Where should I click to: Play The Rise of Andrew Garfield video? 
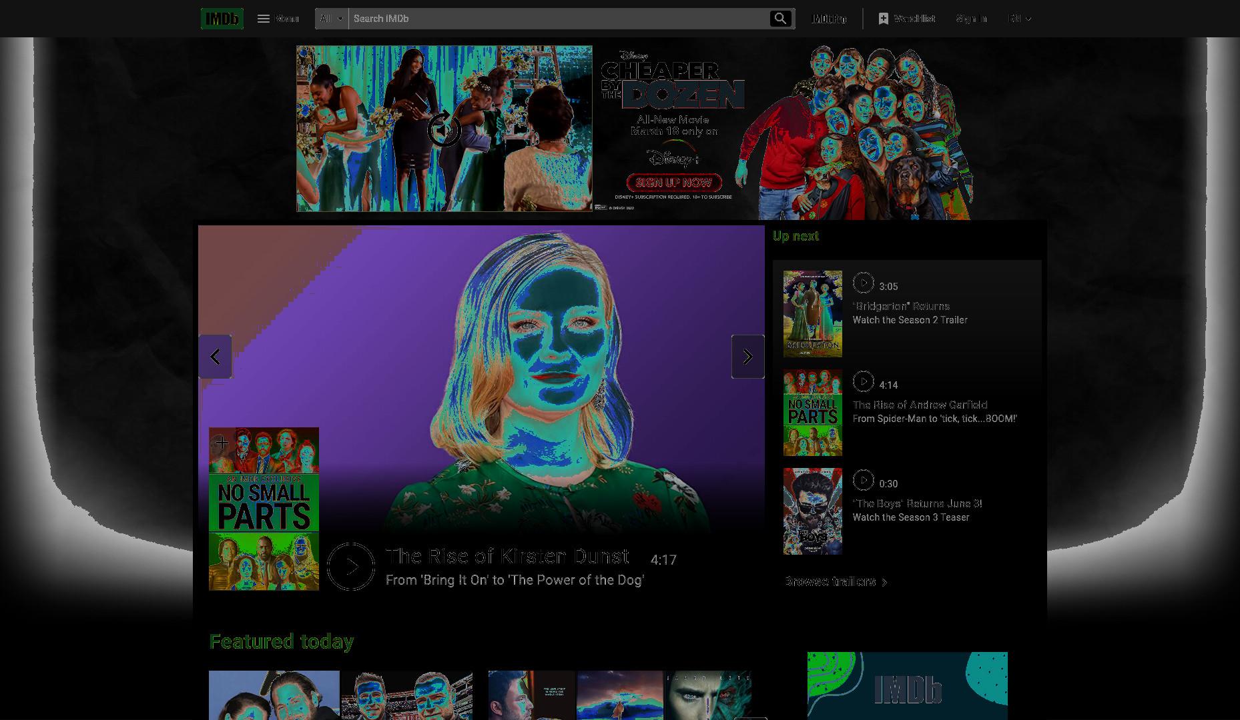click(x=863, y=381)
